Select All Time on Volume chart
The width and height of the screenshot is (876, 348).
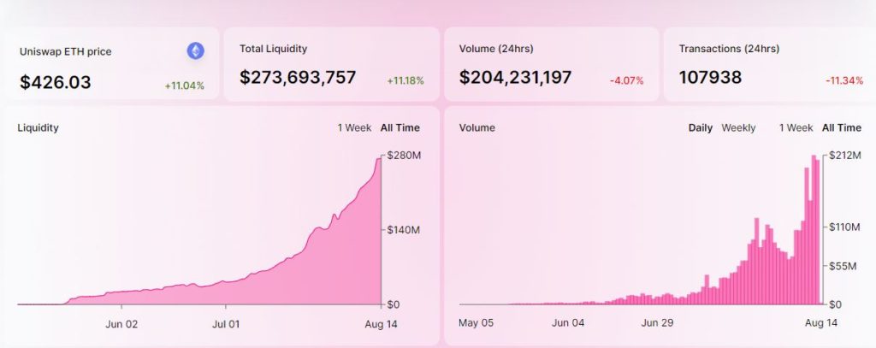point(842,127)
